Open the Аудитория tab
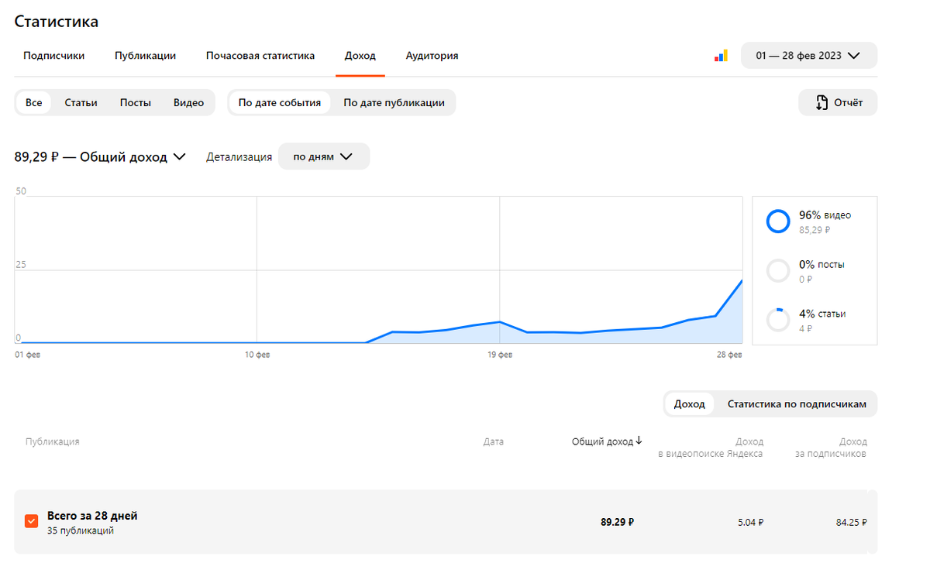This screenshot has height=563, width=930. tap(432, 56)
